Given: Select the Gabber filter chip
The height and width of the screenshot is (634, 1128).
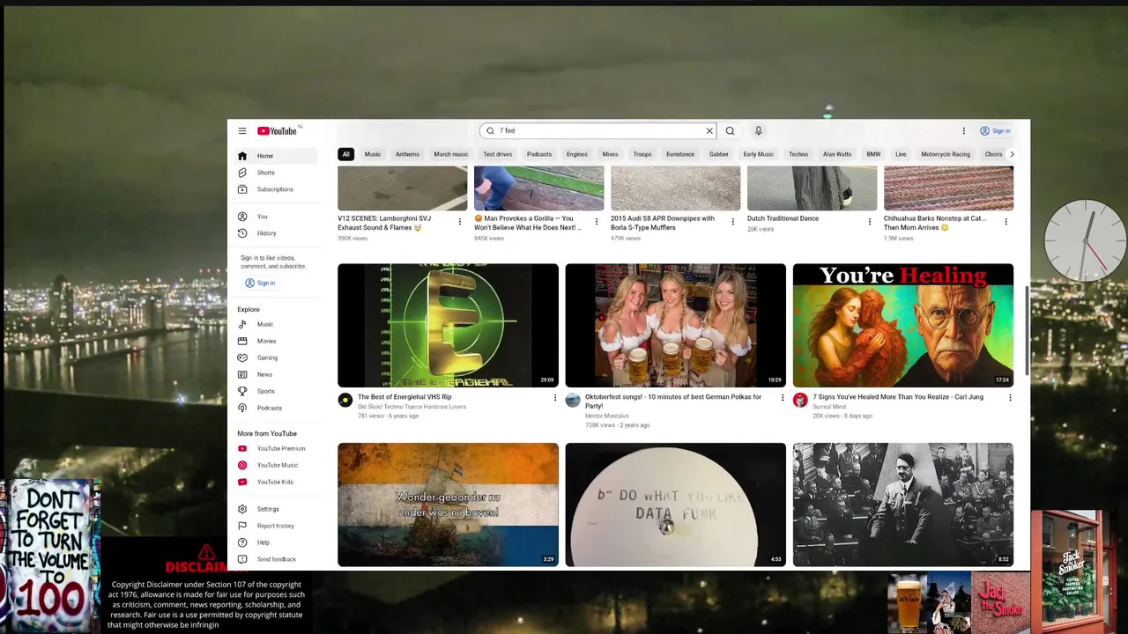Looking at the screenshot, I should (x=719, y=154).
